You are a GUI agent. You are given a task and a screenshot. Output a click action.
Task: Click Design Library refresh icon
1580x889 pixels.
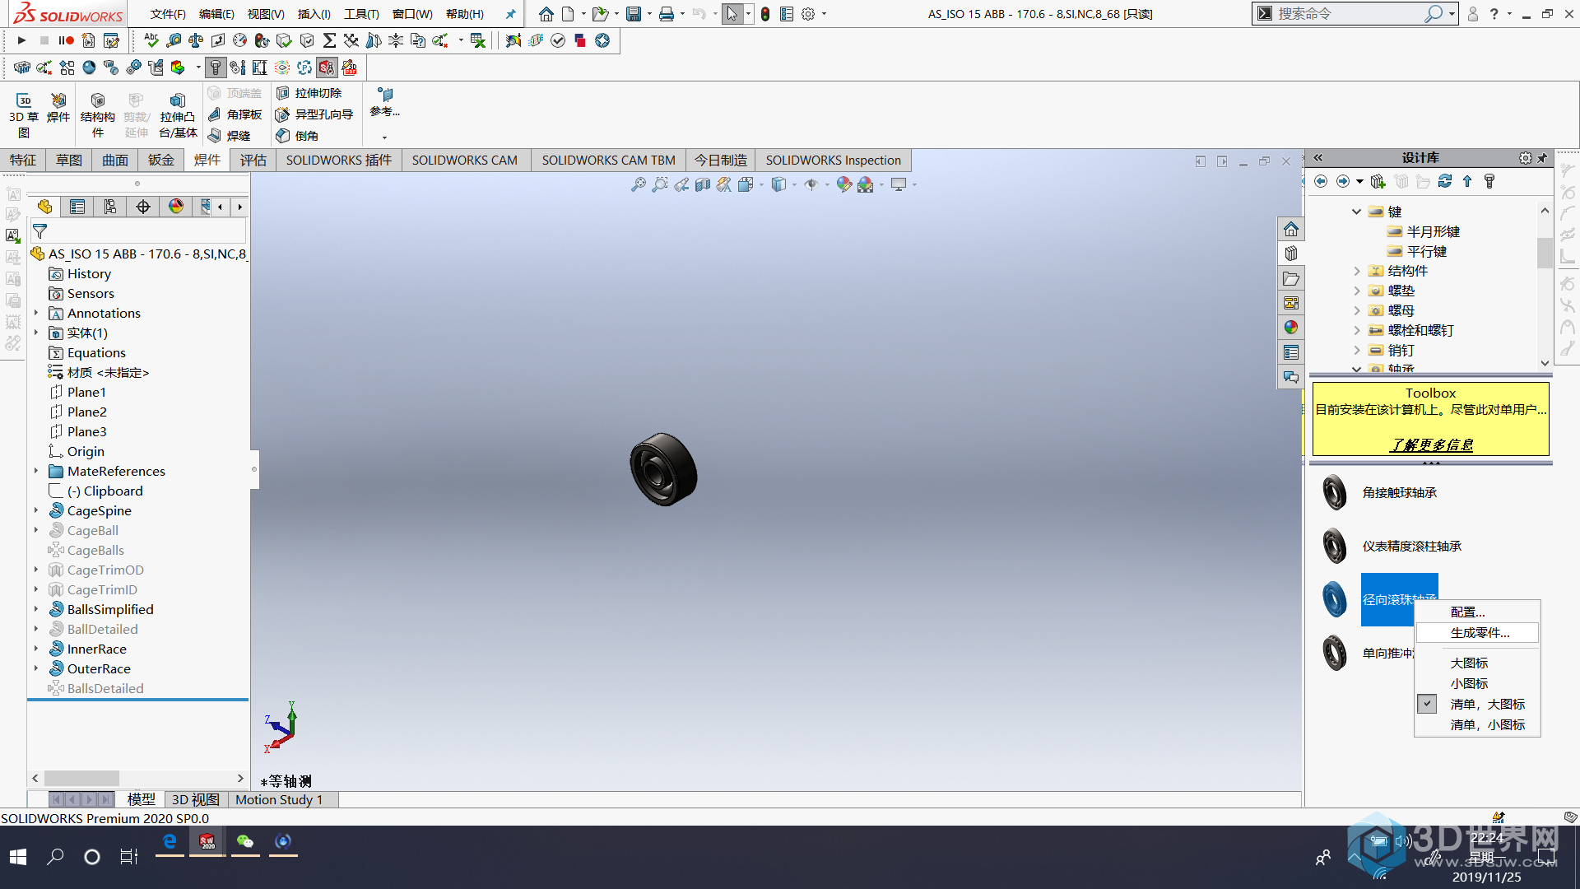pos(1445,181)
